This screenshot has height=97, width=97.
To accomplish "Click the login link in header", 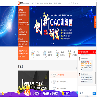I will (x=75, y=4).
